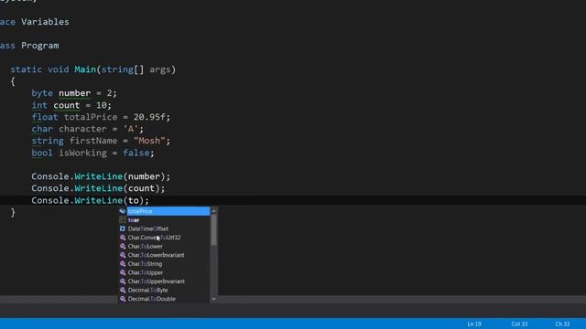Click the Variables namespace name
Viewport: 586px width, 329px height.
(45, 22)
